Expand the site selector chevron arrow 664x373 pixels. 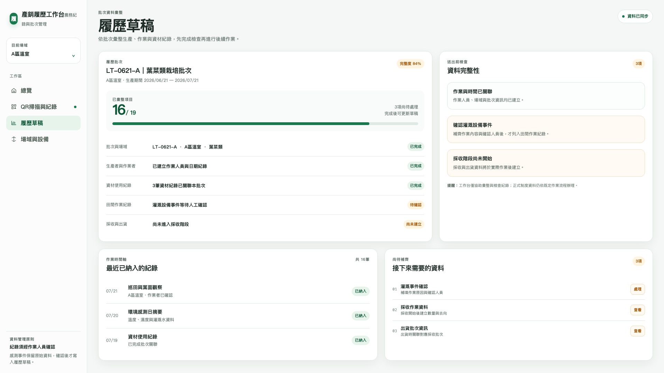click(x=73, y=56)
